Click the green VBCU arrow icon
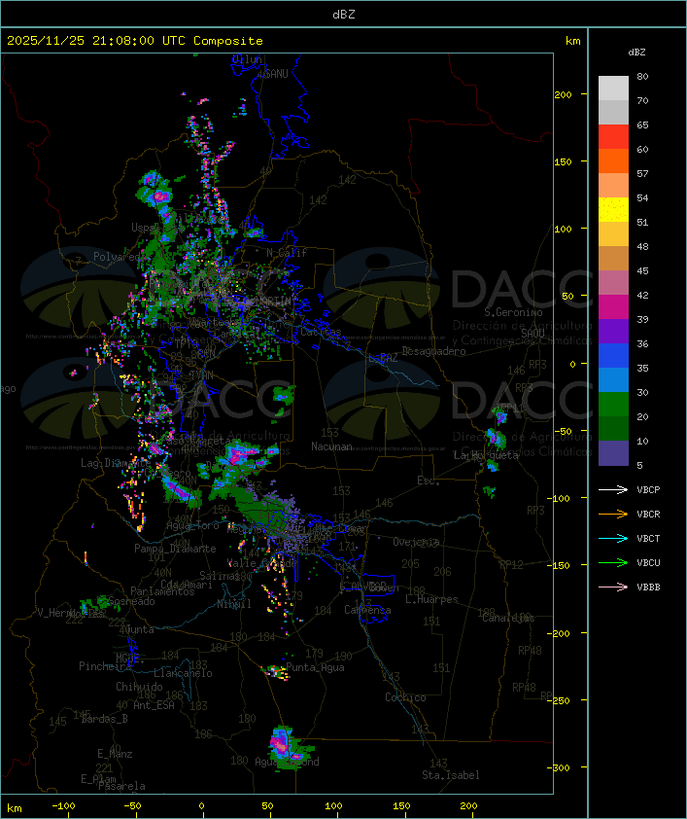 [x=613, y=562]
